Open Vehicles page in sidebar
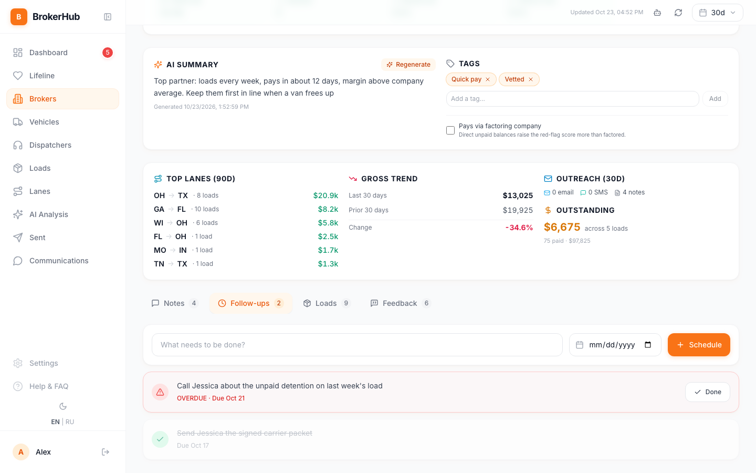Image resolution: width=756 pixels, height=473 pixels. tap(63, 122)
